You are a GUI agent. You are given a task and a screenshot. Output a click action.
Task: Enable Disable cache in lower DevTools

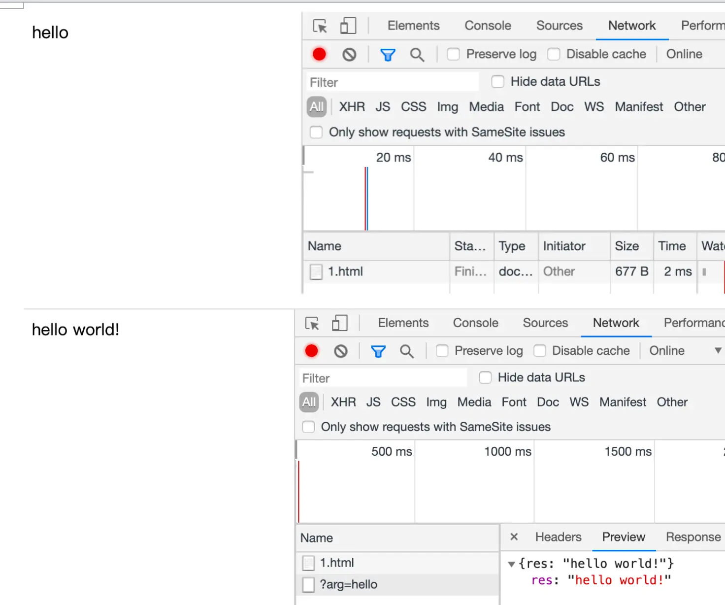pyautogui.click(x=540, y=351)
